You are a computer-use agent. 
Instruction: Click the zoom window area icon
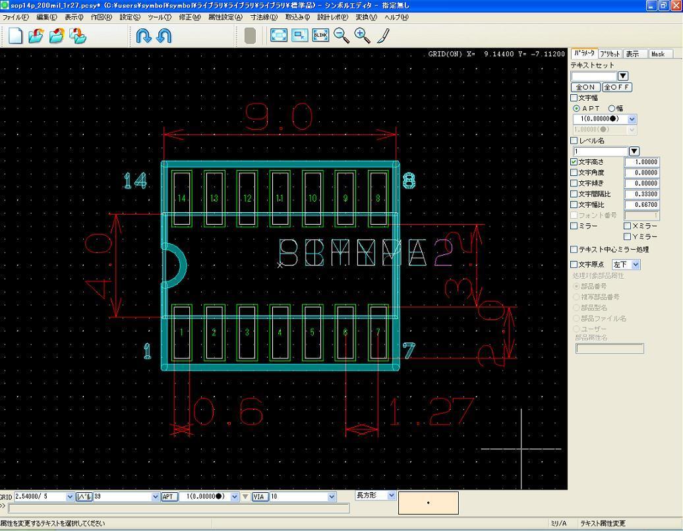pos(300,36)
